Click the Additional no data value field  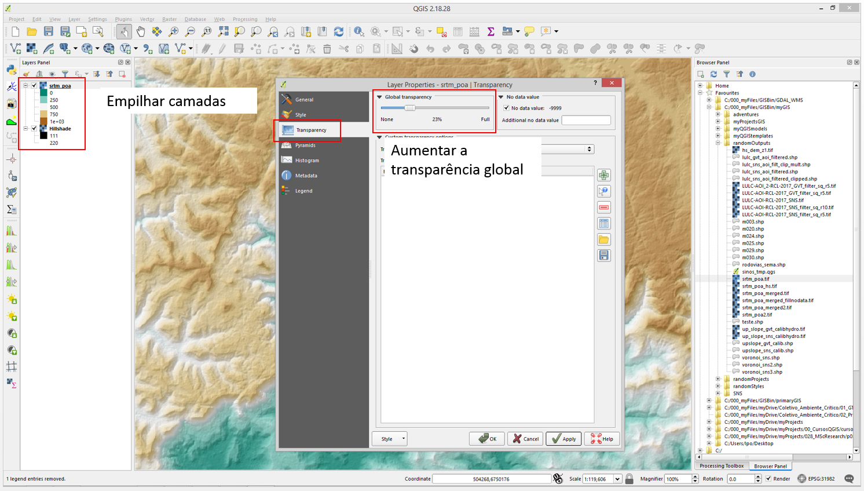pyautogui.click(x=585, y=120)
